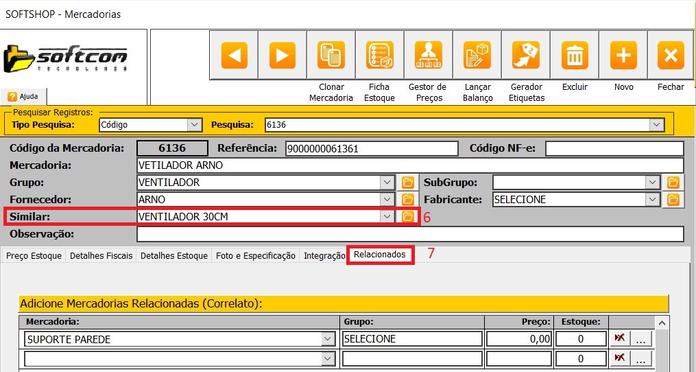Launch the Lançar Balanço icon
The image size is (696, 372).
[477, 56]
